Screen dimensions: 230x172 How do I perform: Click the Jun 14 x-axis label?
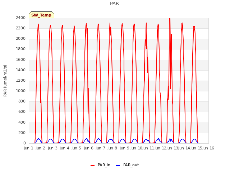[x=184, y=148]
